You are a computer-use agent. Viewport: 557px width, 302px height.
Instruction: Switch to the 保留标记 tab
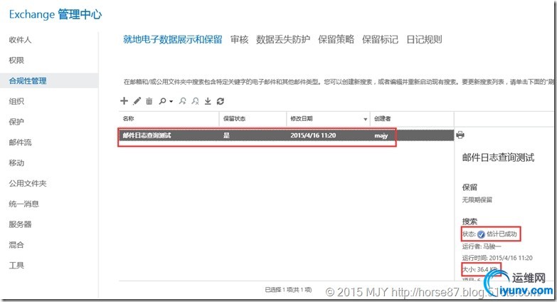tap(380, 39)
